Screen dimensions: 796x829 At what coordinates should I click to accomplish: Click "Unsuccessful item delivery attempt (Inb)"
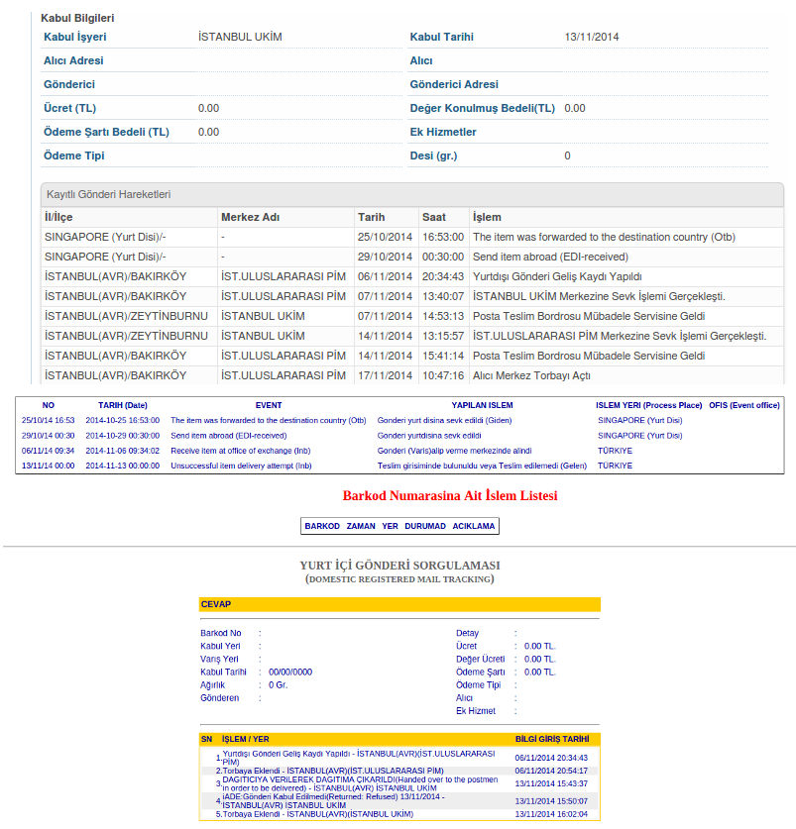tap(241, 466)
